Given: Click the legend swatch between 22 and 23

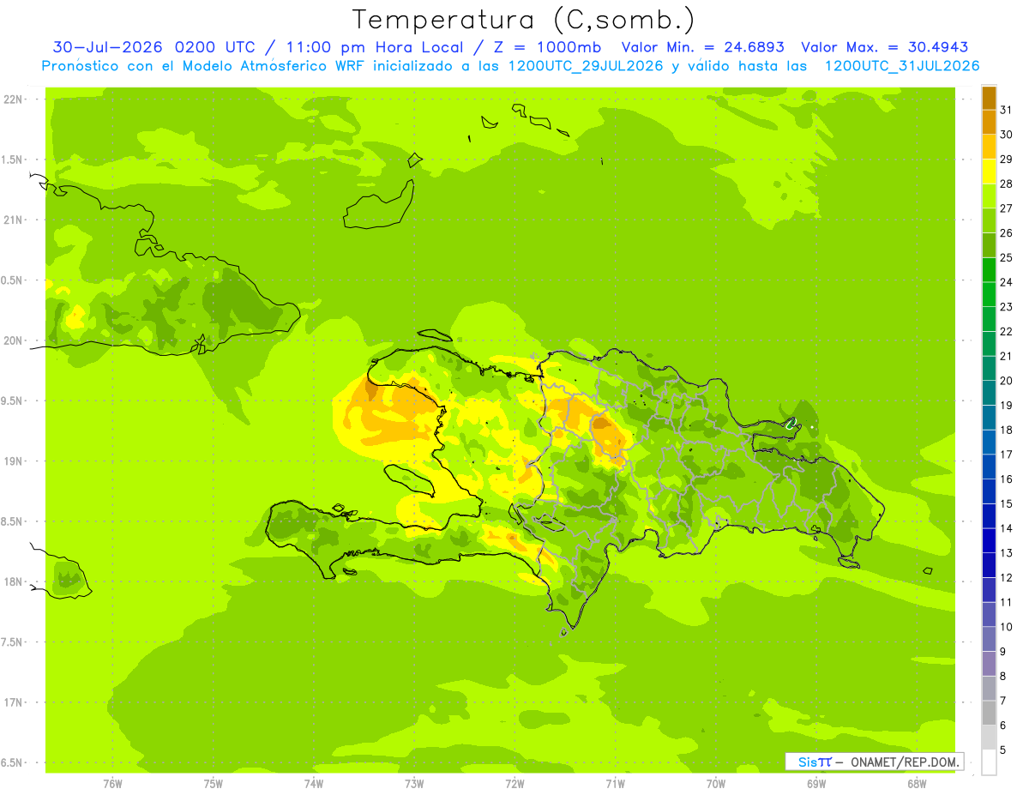Looking at the screenshot, I should pos(989,319).
